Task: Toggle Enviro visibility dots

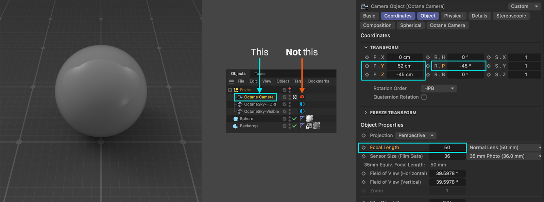Action: 289,90
